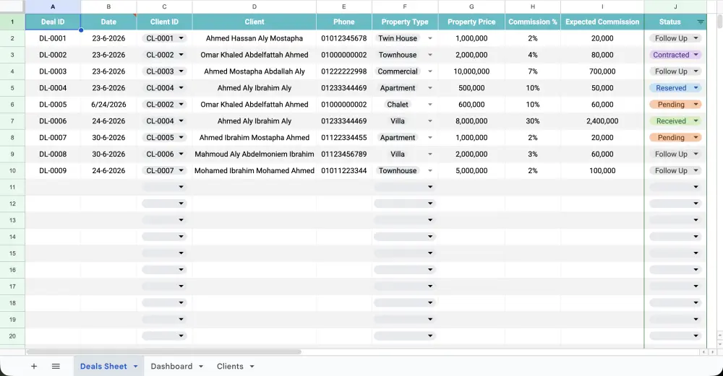The width and height of the screenshot is (723, 376).
Task: Click the Deal ID header cell
Action: click(53, 22)
